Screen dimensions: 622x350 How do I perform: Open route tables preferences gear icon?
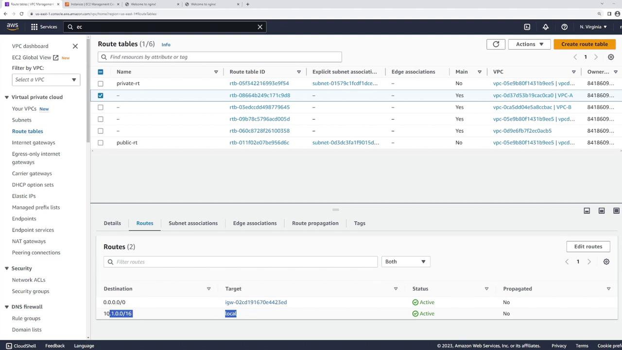tap(611, 57)
